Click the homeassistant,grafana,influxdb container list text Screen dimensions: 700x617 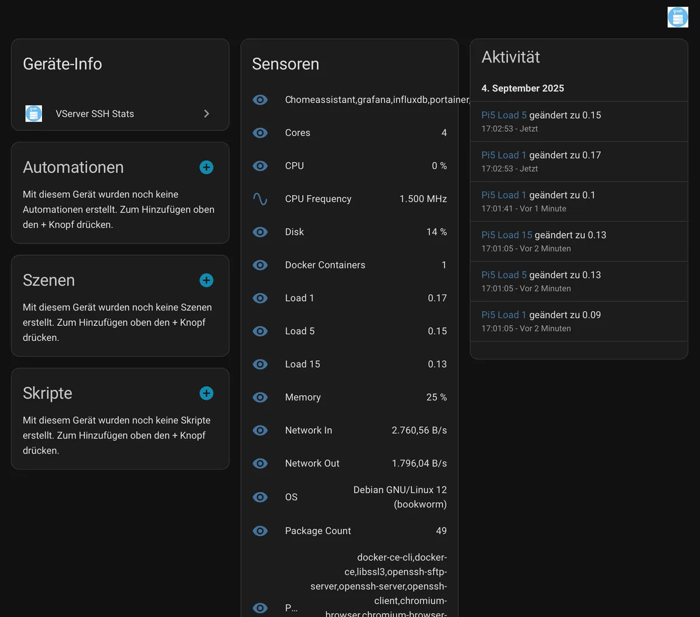pos(377,100)
